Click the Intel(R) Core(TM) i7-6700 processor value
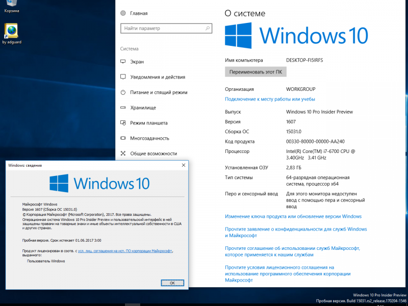Screen dimensions: 408x306 [321, 155]
